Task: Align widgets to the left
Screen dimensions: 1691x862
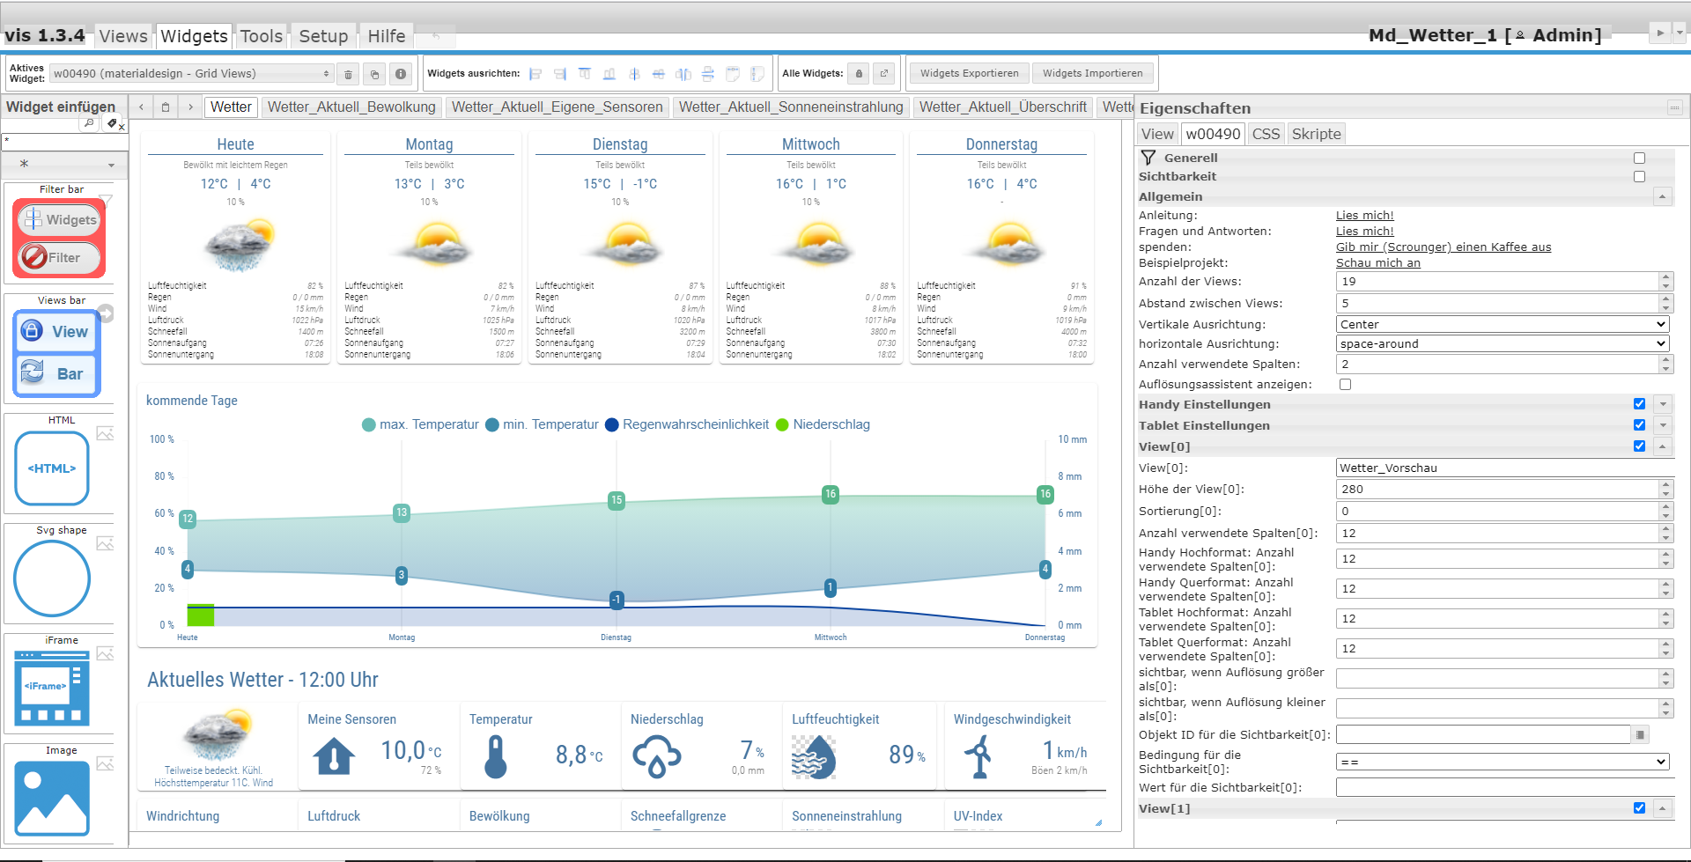Action: tap(535, 74)
